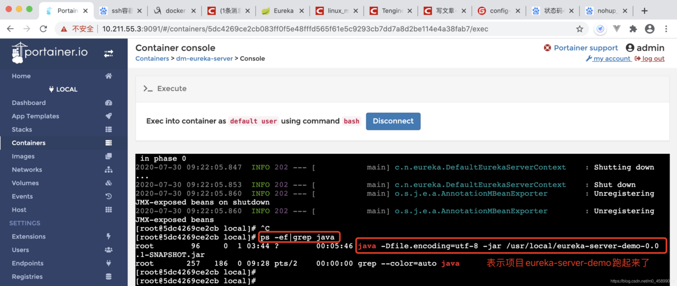Switch to config browser tab

click(500, 11)
